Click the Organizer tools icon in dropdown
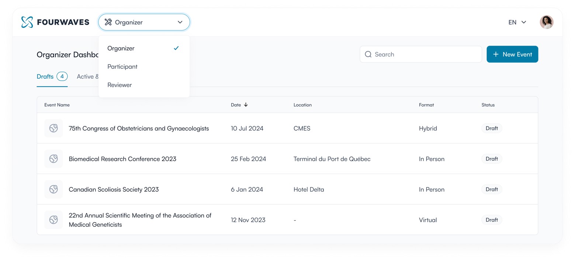 pos(108,22)
